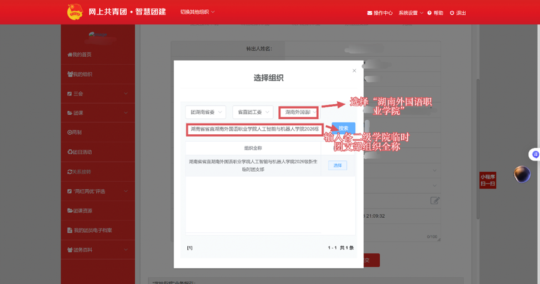
Task: Click the 组织全称 column header
Action: (x=253, y=149)
